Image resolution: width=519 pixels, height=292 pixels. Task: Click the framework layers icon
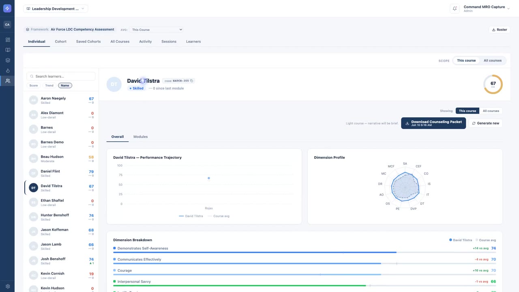(x=28, y=30)
